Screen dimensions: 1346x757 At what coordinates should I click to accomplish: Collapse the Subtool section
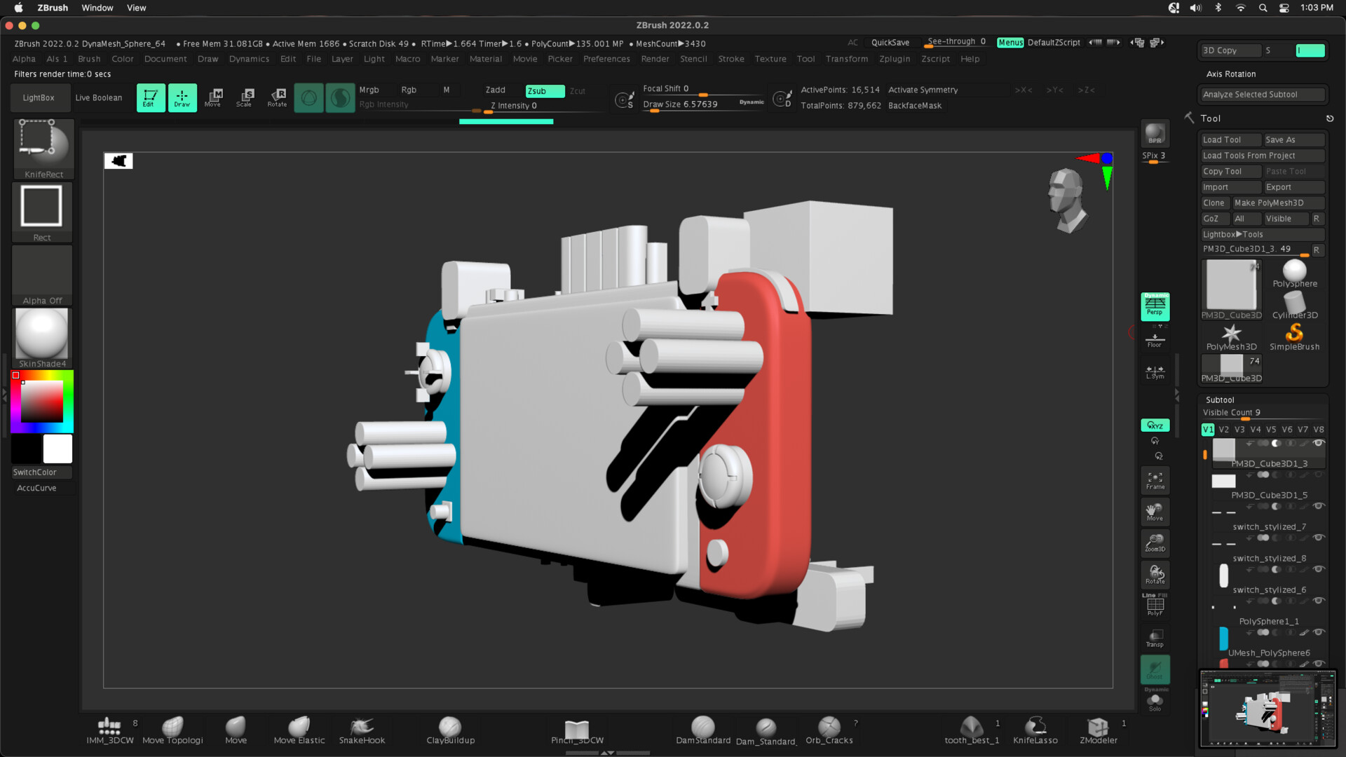tap(1220, 400)
